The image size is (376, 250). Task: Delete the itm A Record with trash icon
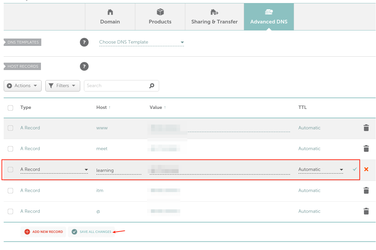coord(366,190)
